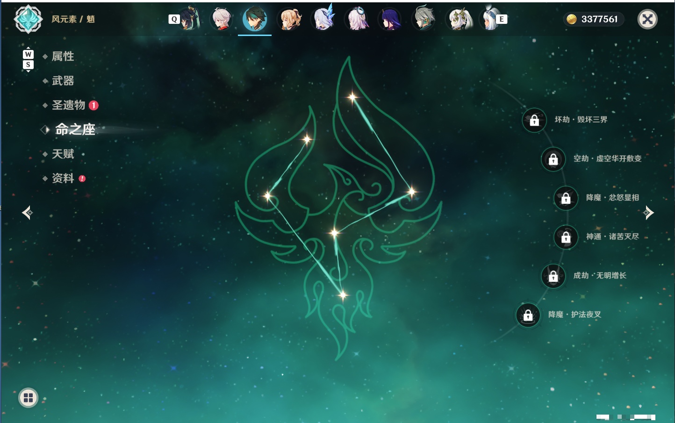Select the gray-green haired character avatar
The height and width of the screenshot is (423, 675).
(x=424, y=19)
